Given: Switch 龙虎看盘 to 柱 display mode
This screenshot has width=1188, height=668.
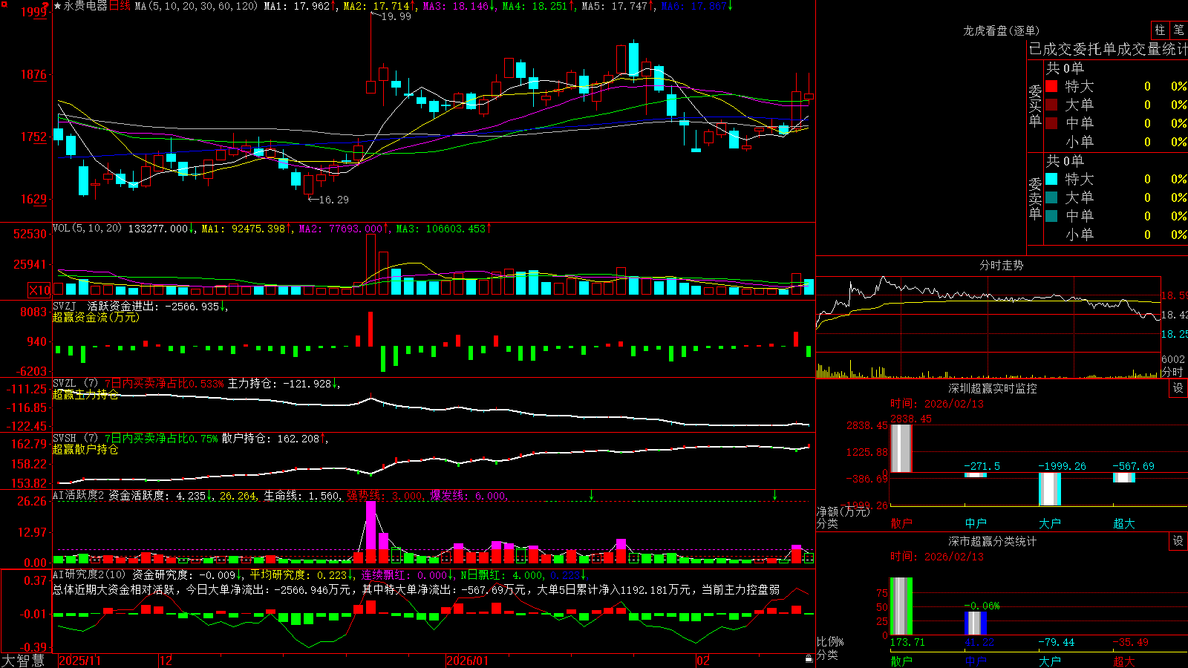Looking at the screenshot, I should pyautogui.click(x=1160, y=30).
